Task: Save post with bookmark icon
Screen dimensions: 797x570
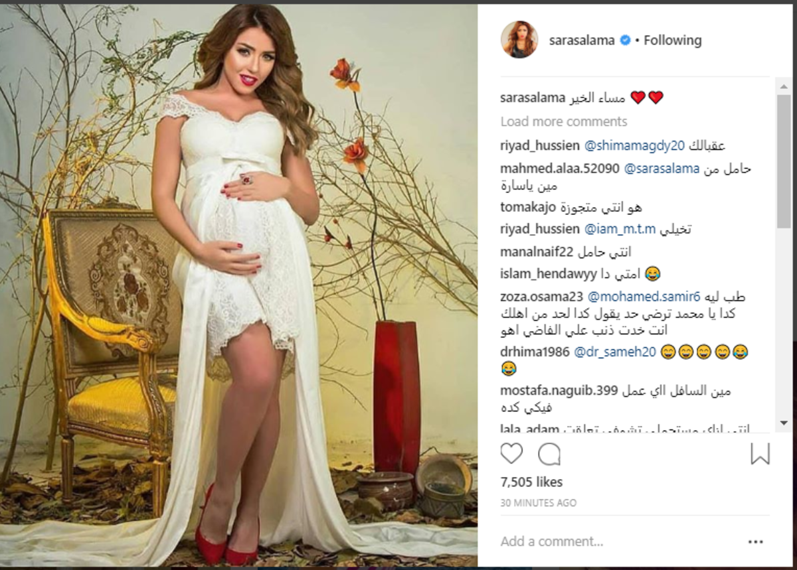Action: [760, 454]
